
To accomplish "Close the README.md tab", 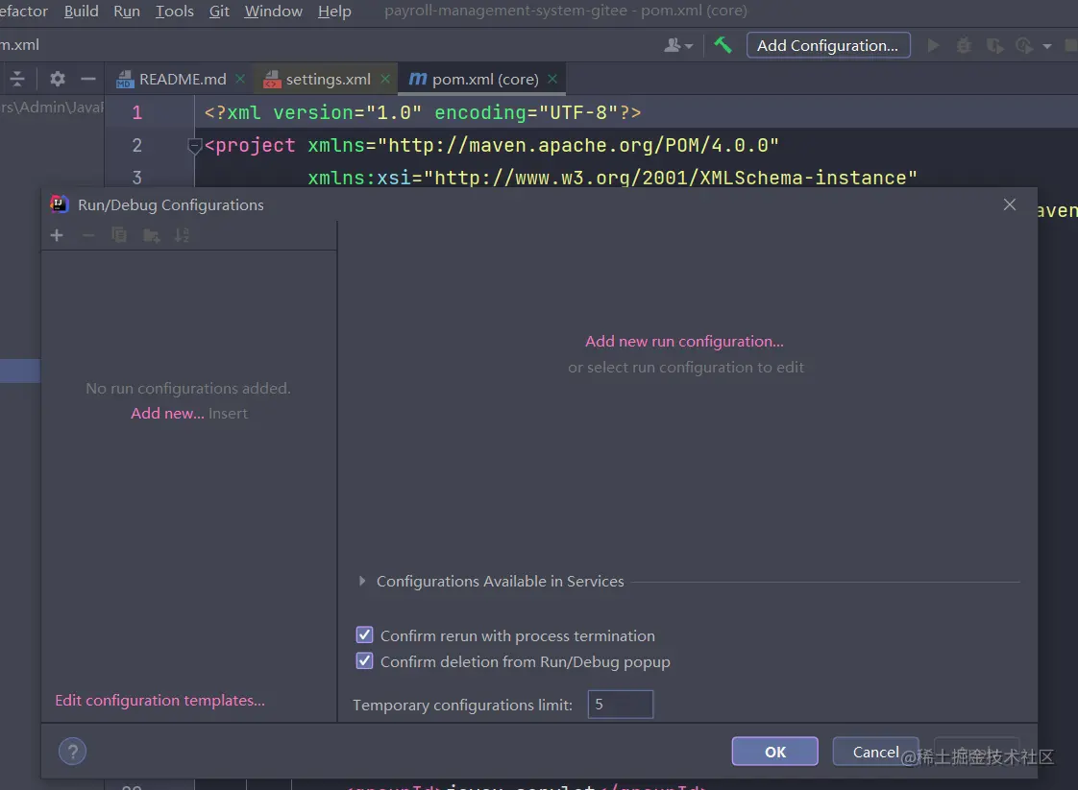I will 240,79.
